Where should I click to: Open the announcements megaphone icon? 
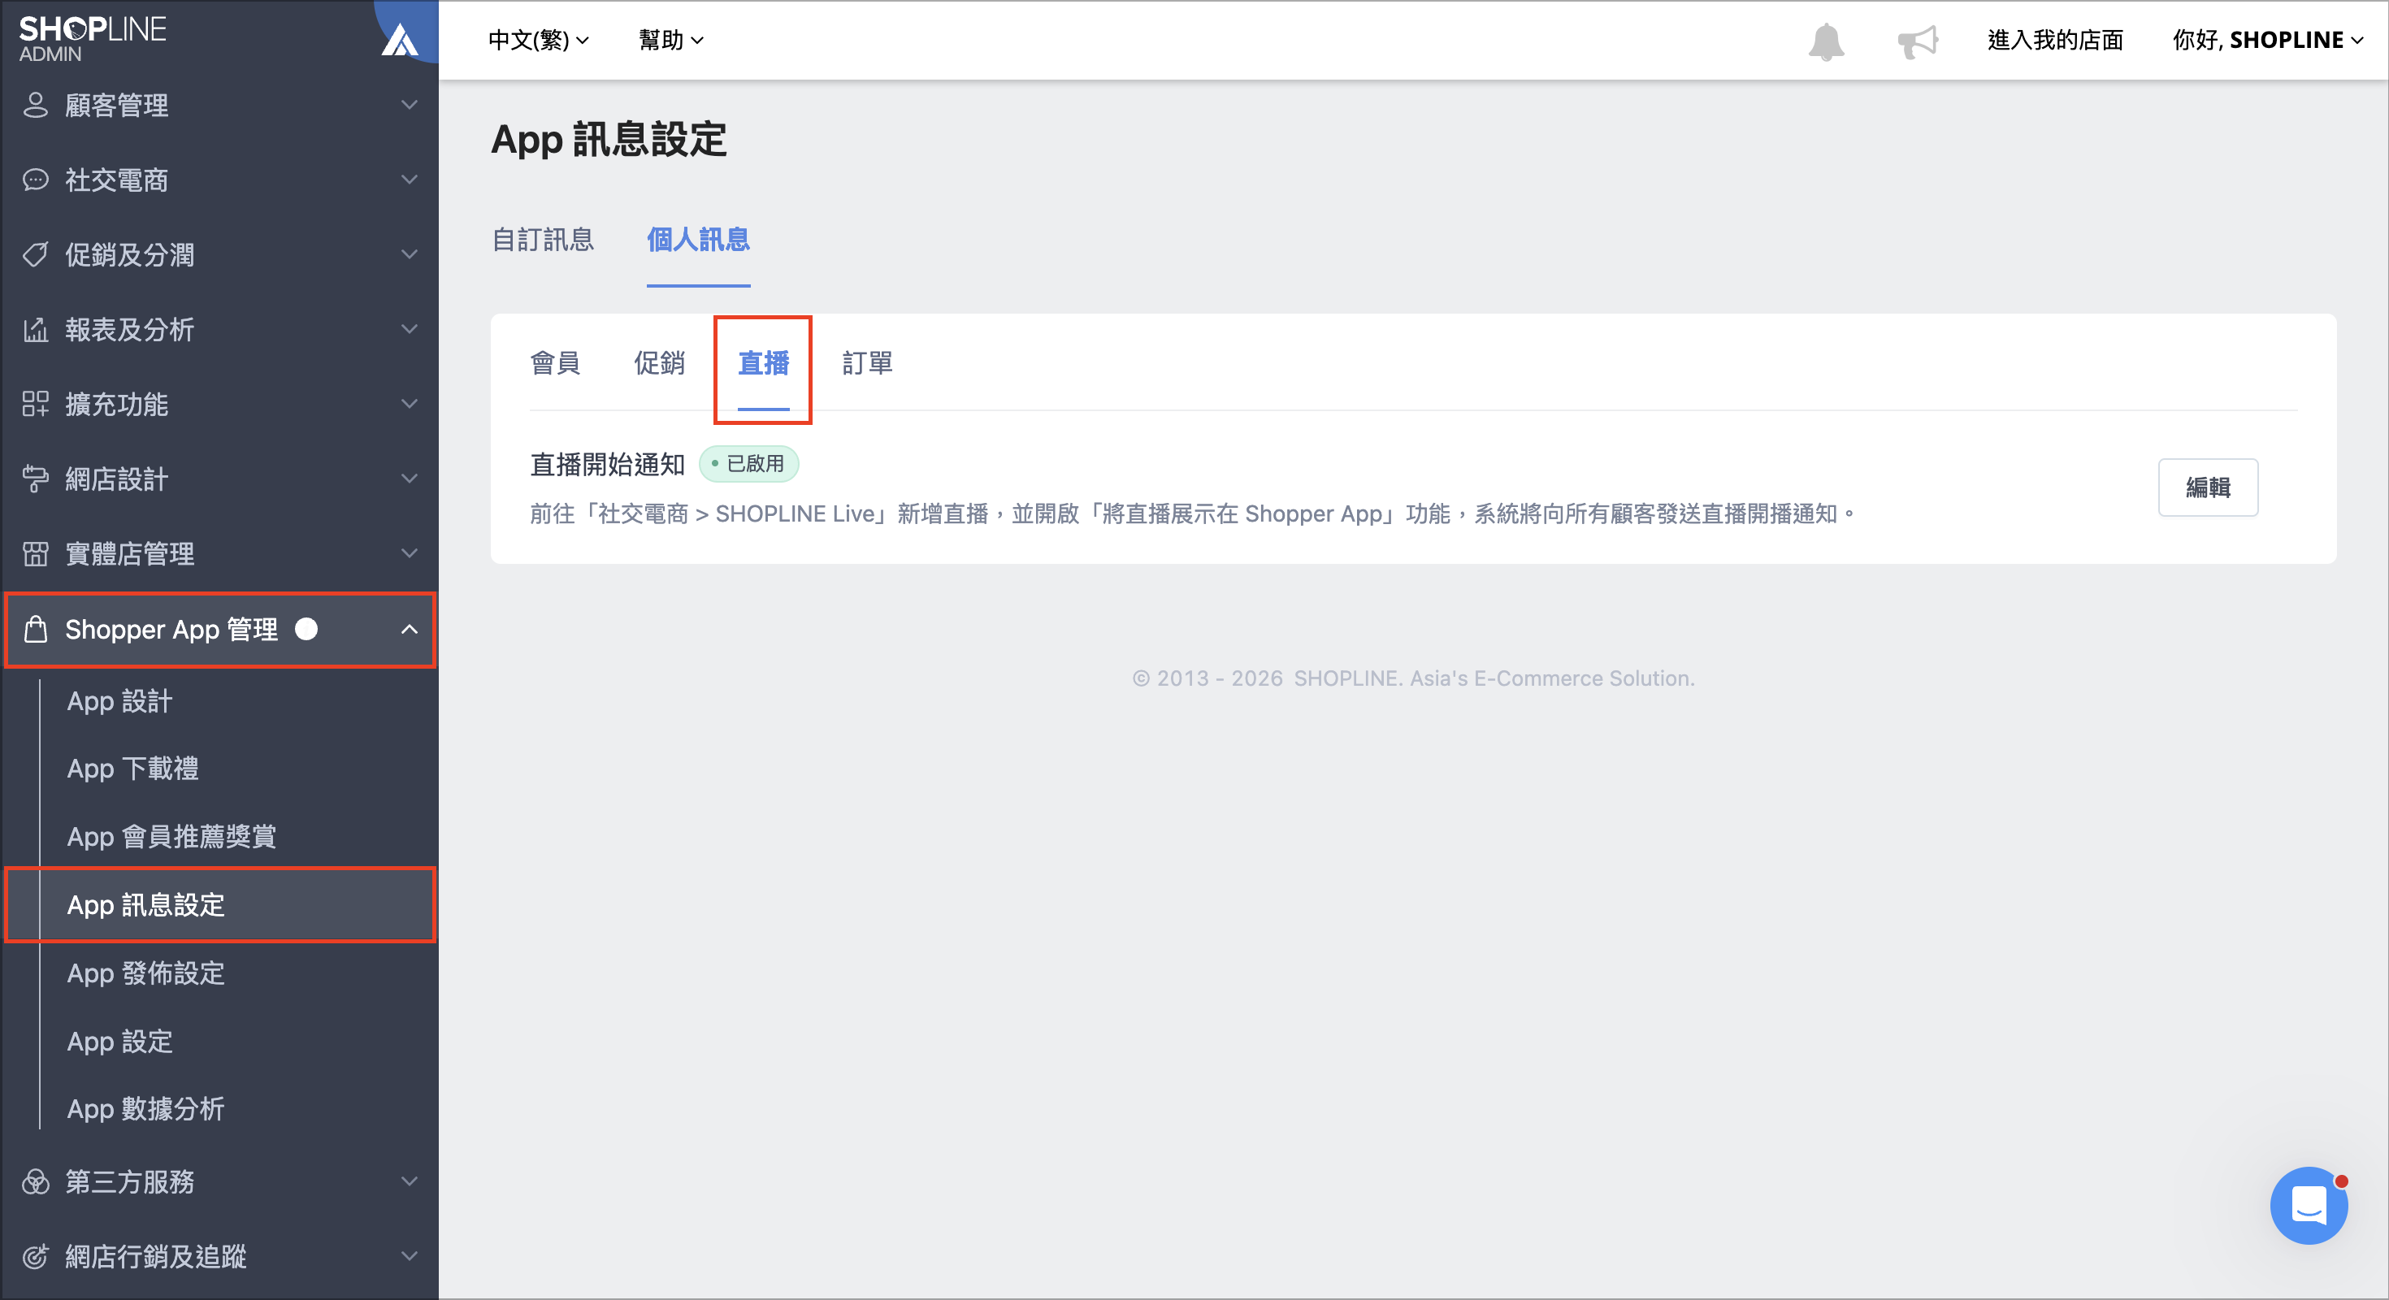[1917, 41]
